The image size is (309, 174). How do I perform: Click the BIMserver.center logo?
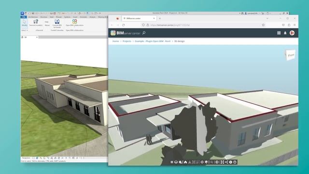(126, 33)
